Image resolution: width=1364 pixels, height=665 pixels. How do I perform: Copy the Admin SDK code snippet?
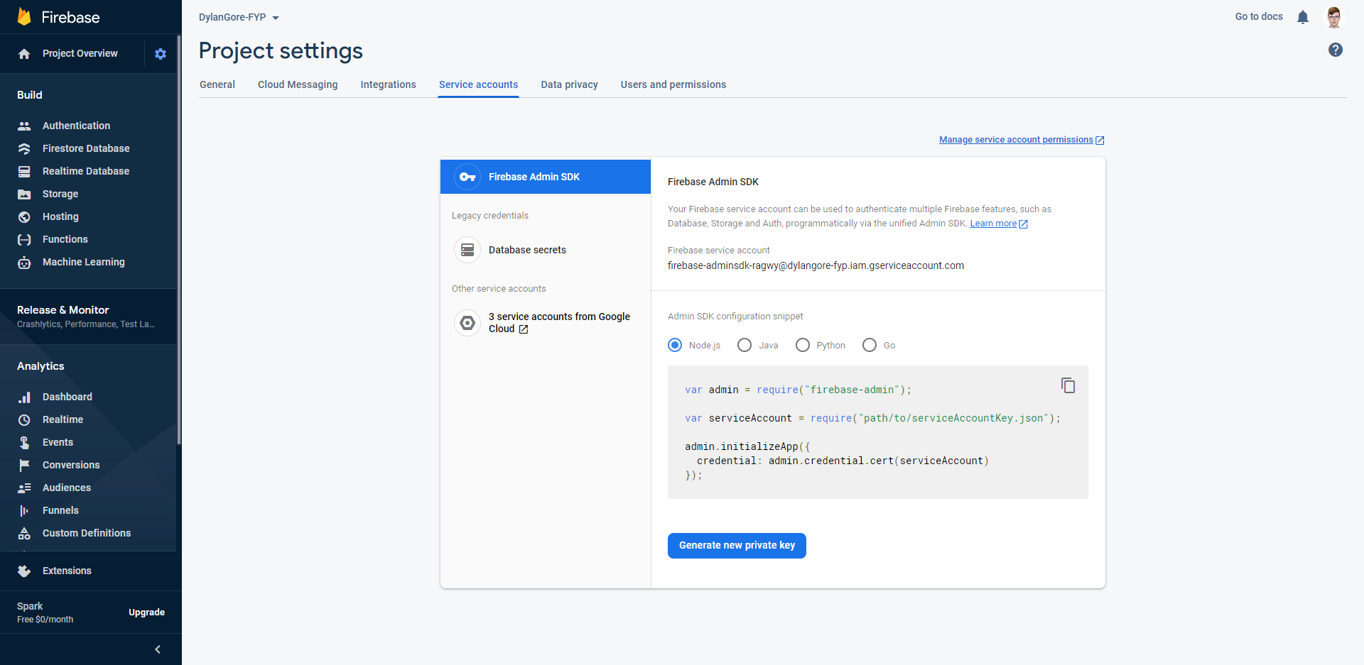(1068, 385)
